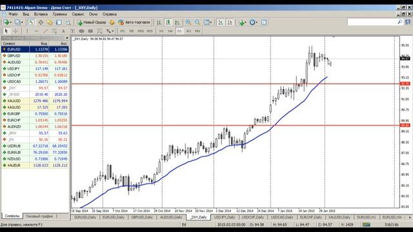Open the chart templates icon
The image size is (413, 232).
tap(264, 23)
